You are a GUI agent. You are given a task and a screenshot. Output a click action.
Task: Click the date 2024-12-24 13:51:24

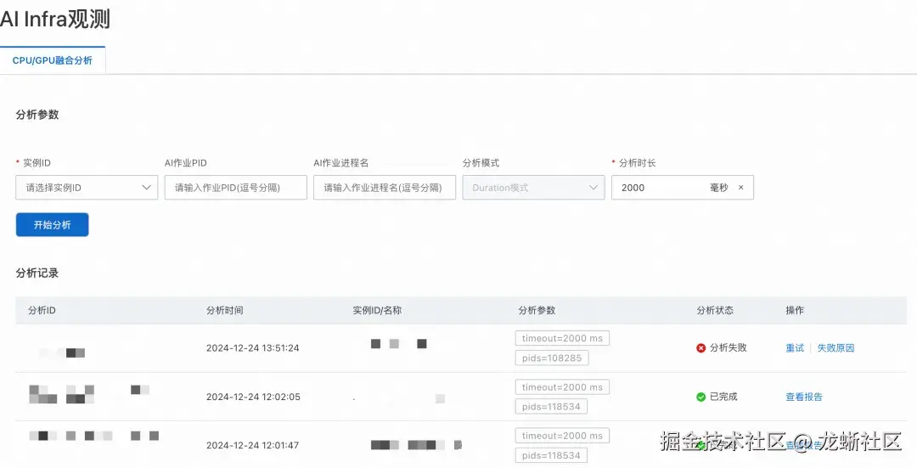[253, 348]
